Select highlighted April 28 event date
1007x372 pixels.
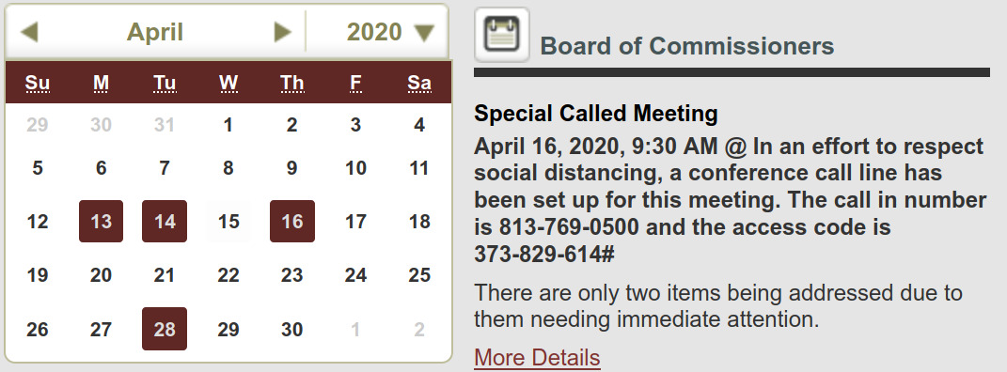[165, 329]
